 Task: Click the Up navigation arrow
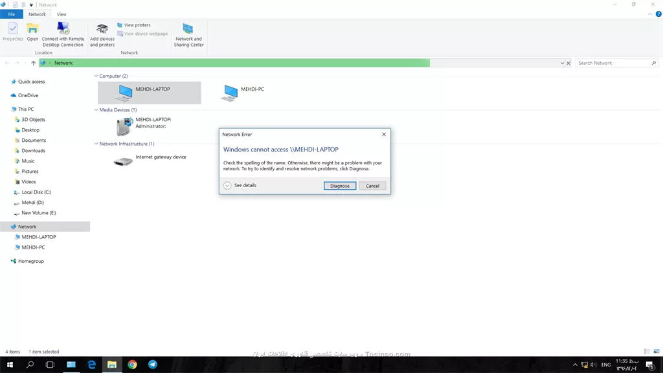coord(33,63)
